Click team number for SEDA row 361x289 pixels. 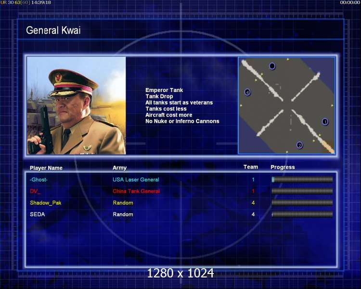(x=253, y=214)
